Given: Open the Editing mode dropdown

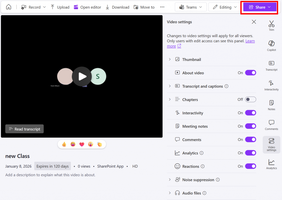Looking at the screenshot, I should [225, 7].
